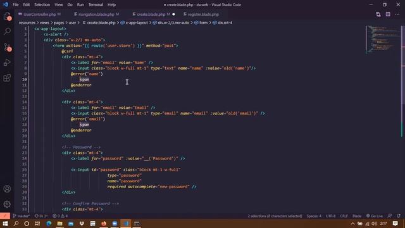Click the Confirm Password comment on line 32
Image resolution: width=405 pixels, height=228 pixels.
90,203
